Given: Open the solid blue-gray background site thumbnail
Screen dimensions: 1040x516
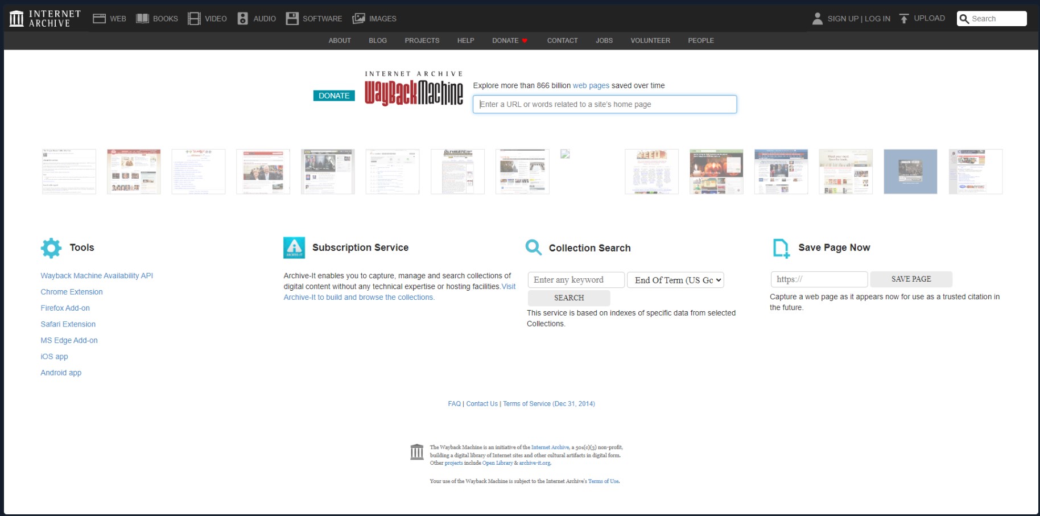Looking at the screenshot, I should (910, 172).
